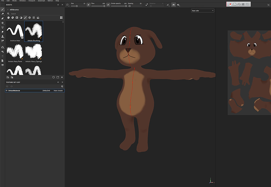Click the Stroke opacity slider
Viewport: 271px width, 187px height.
tap(119, 6)
